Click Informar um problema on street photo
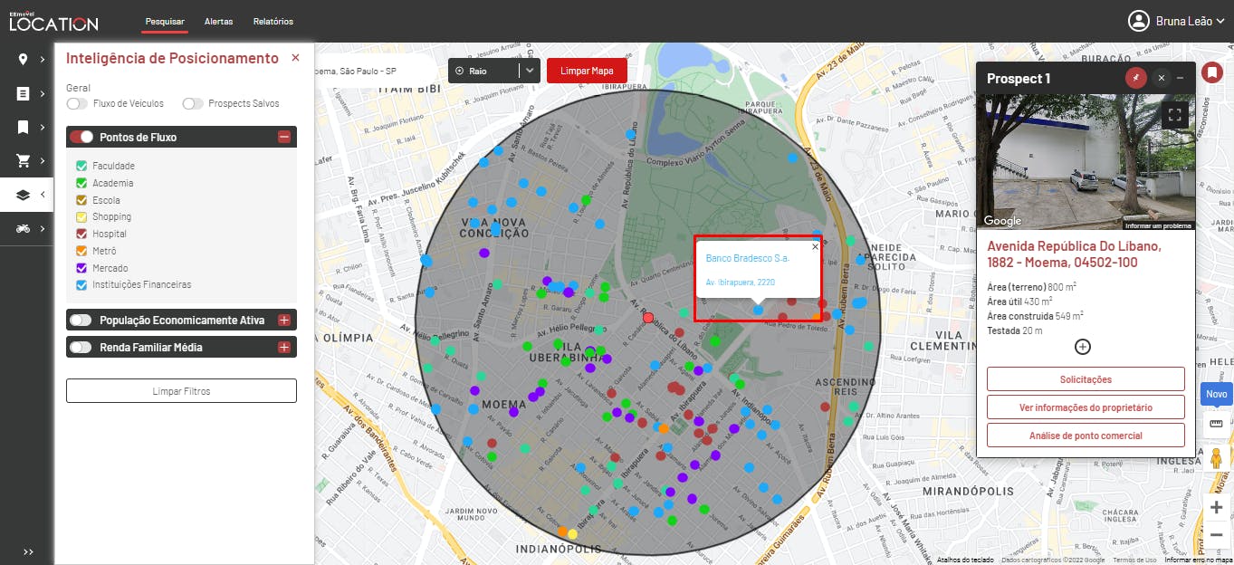The height and width of the screenshot is (565, 1234). pyautogui.click(x=1158, y=225)
